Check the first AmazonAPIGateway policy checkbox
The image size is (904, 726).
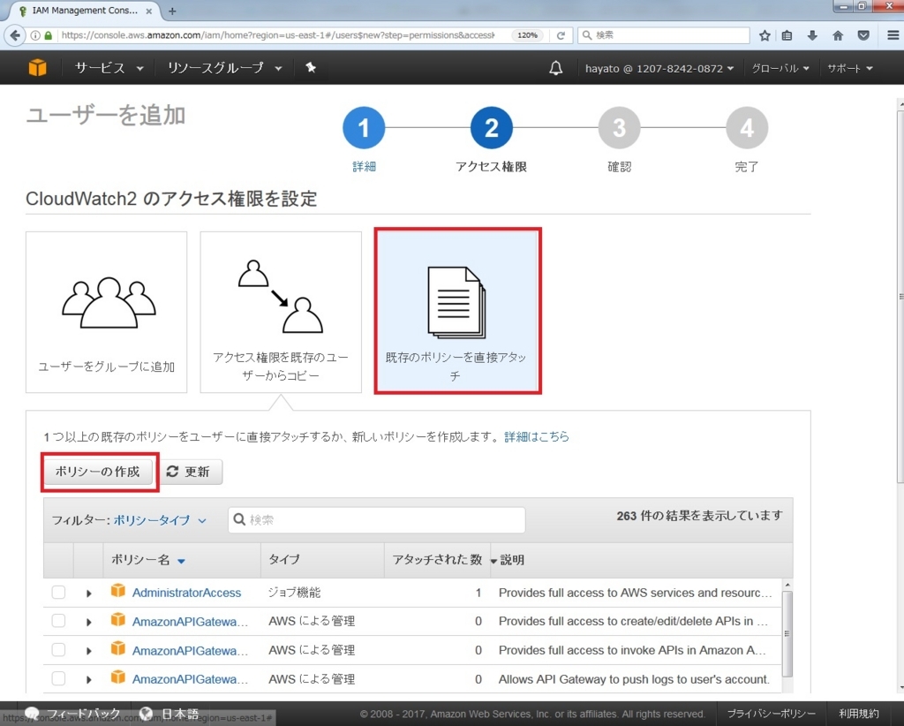tap(58, 621)
